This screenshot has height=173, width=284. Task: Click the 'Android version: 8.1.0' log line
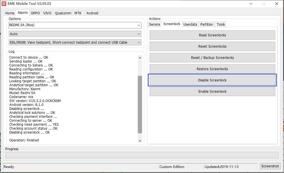(27, 105)
